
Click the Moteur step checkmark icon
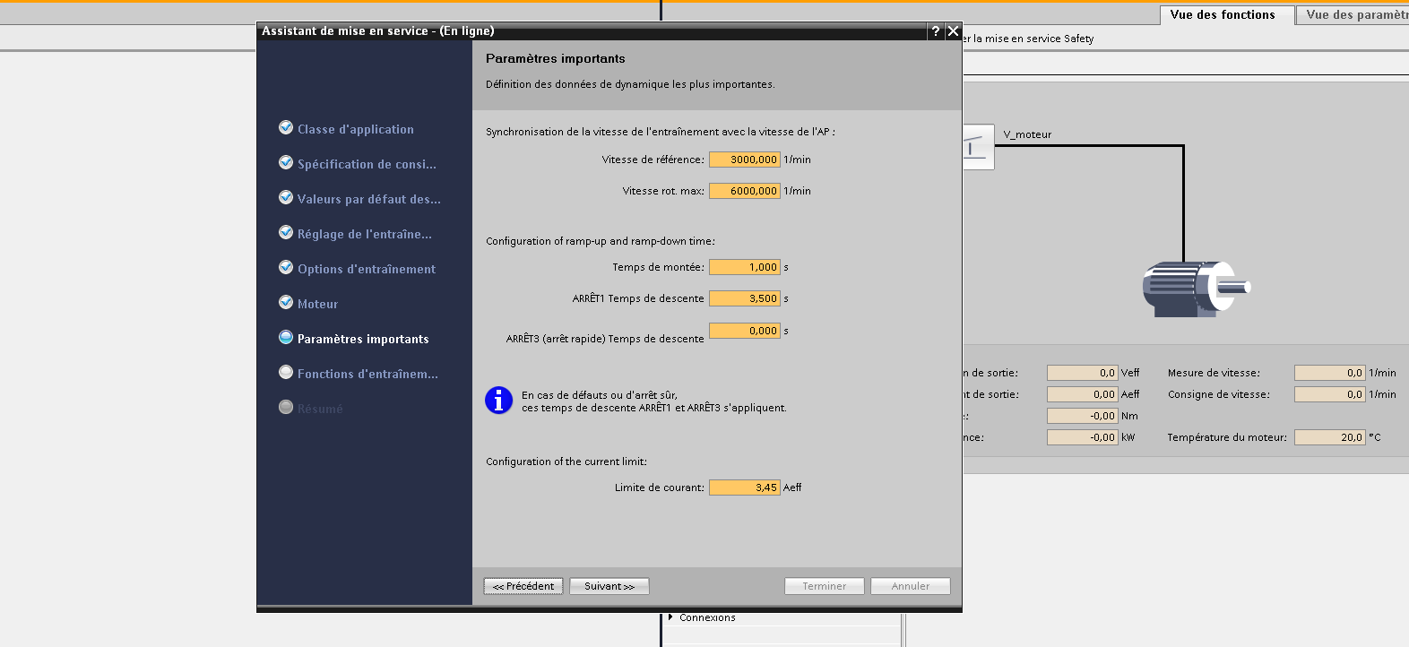click(286, 303)
